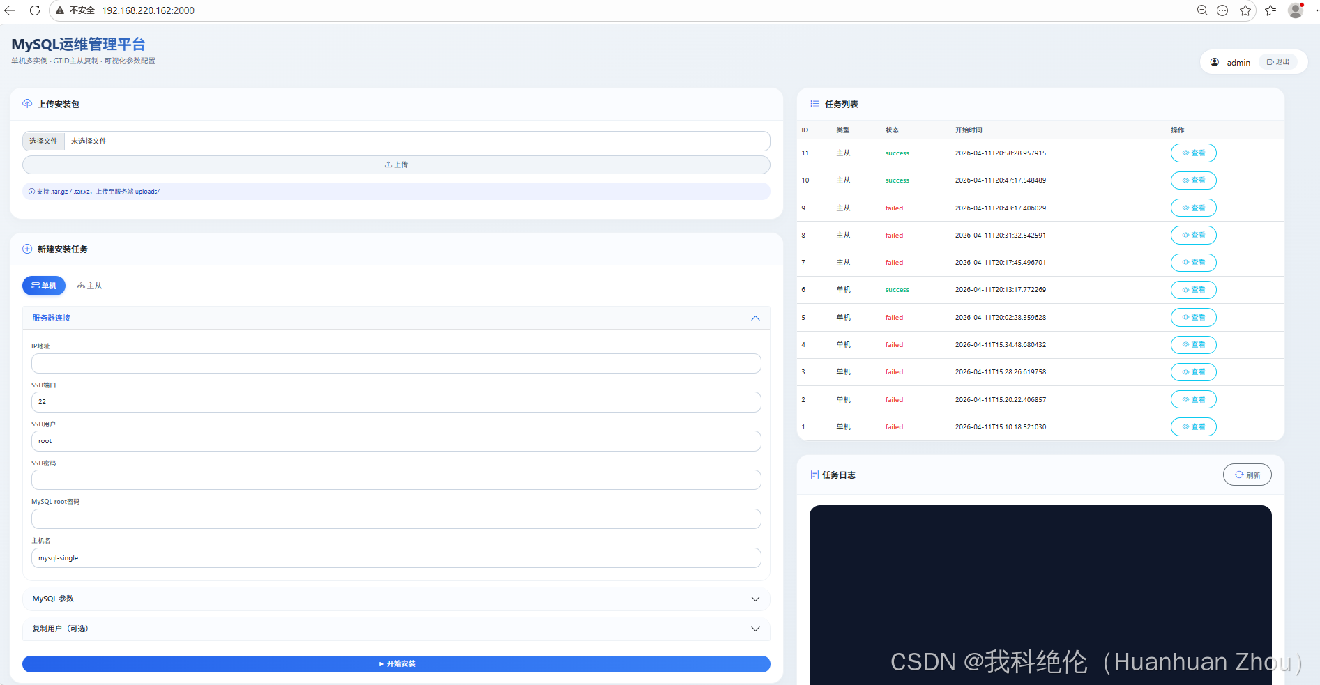View details of task ID 11

click(1193, 153)
